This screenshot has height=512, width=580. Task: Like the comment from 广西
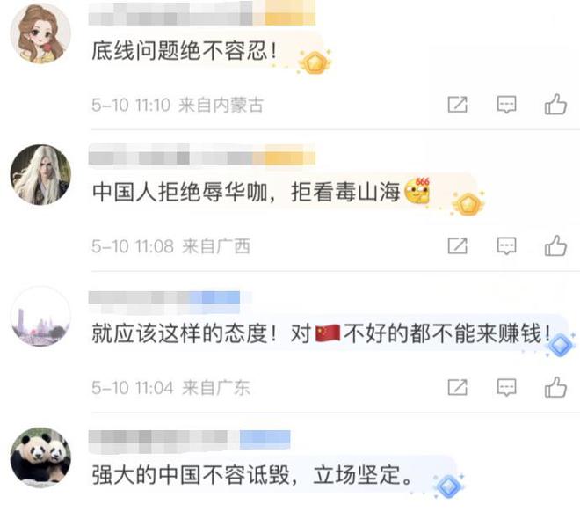coord(555,245)
